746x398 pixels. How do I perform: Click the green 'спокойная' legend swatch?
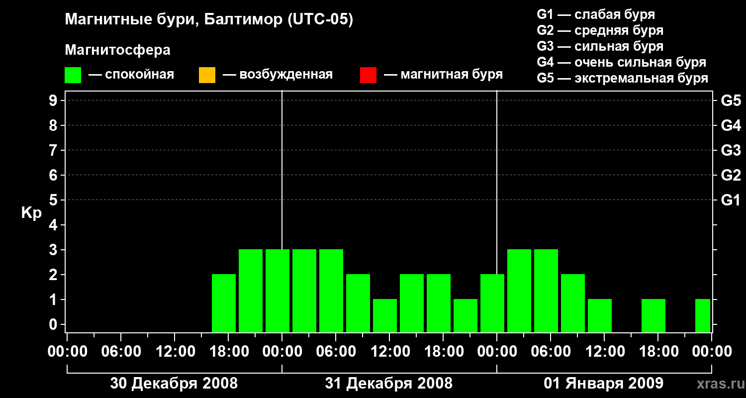[x=73, y=75]
